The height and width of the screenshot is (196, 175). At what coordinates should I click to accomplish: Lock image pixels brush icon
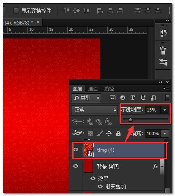tap(100, 133)
